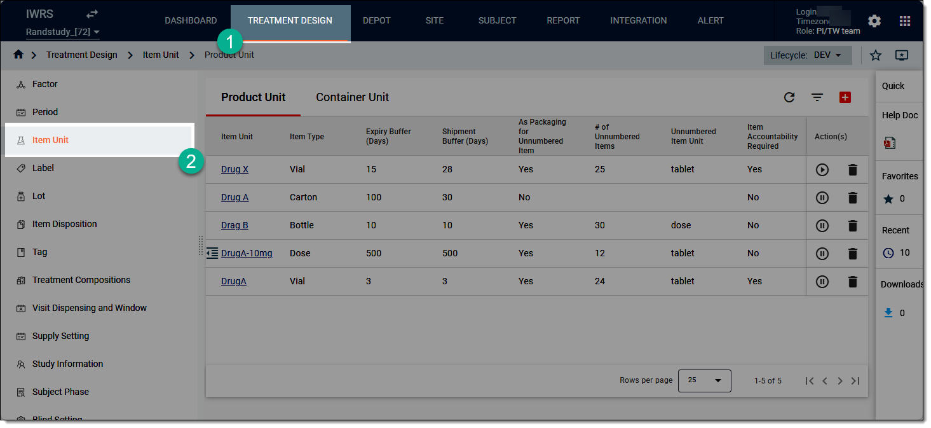This screenshot has height=428, width=931.
Task: Open the Dashboard tab
Action: point(191,21)
